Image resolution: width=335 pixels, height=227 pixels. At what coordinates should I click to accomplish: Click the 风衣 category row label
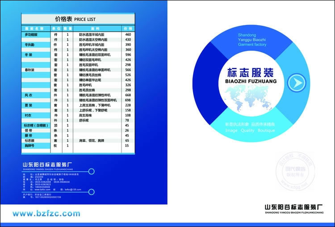(29, 95)
